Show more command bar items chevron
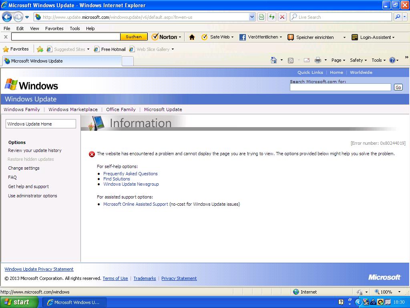Viewport: 410px width, 308px height. click(x=406, y=57)
